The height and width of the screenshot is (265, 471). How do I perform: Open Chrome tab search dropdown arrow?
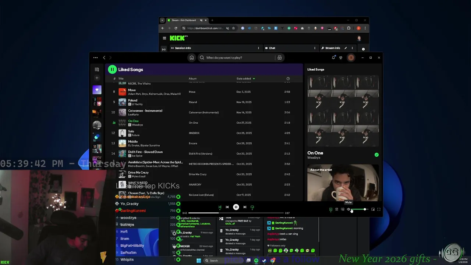162,20
